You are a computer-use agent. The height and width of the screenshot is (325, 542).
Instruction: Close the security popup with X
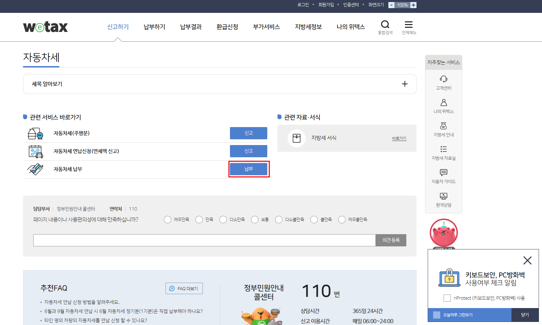point(527,260)
